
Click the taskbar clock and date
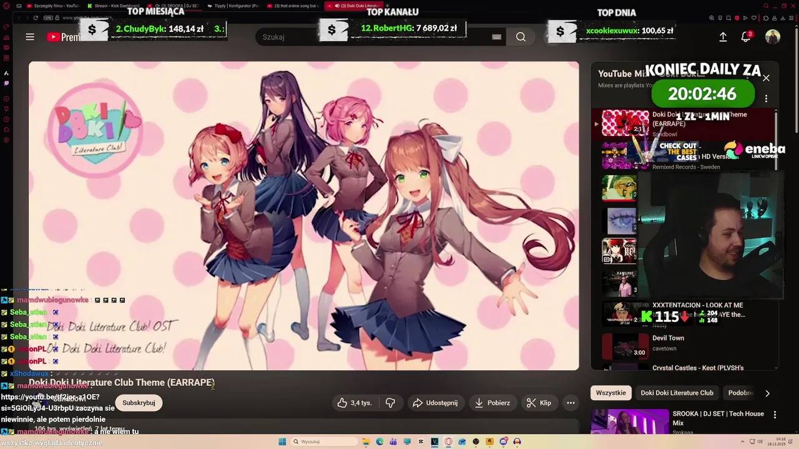click(x=777, y=442)
